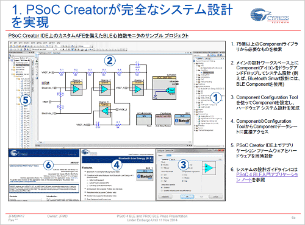The image size is (305, 225).
Task: Select resistor R_1 next to VREF_IN
Action: [x=62, y=72]
